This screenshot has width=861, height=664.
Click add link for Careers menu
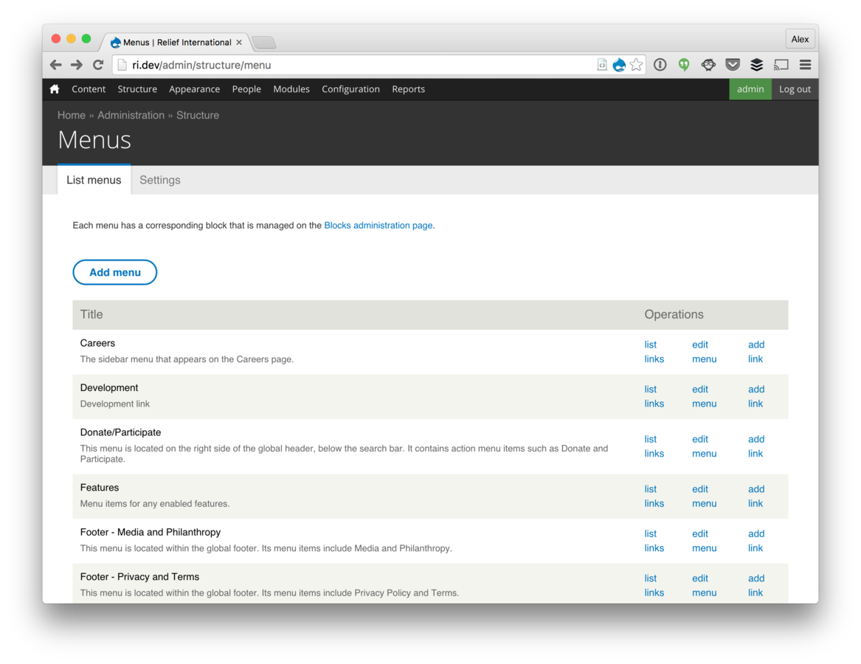(x=756, y=351)
